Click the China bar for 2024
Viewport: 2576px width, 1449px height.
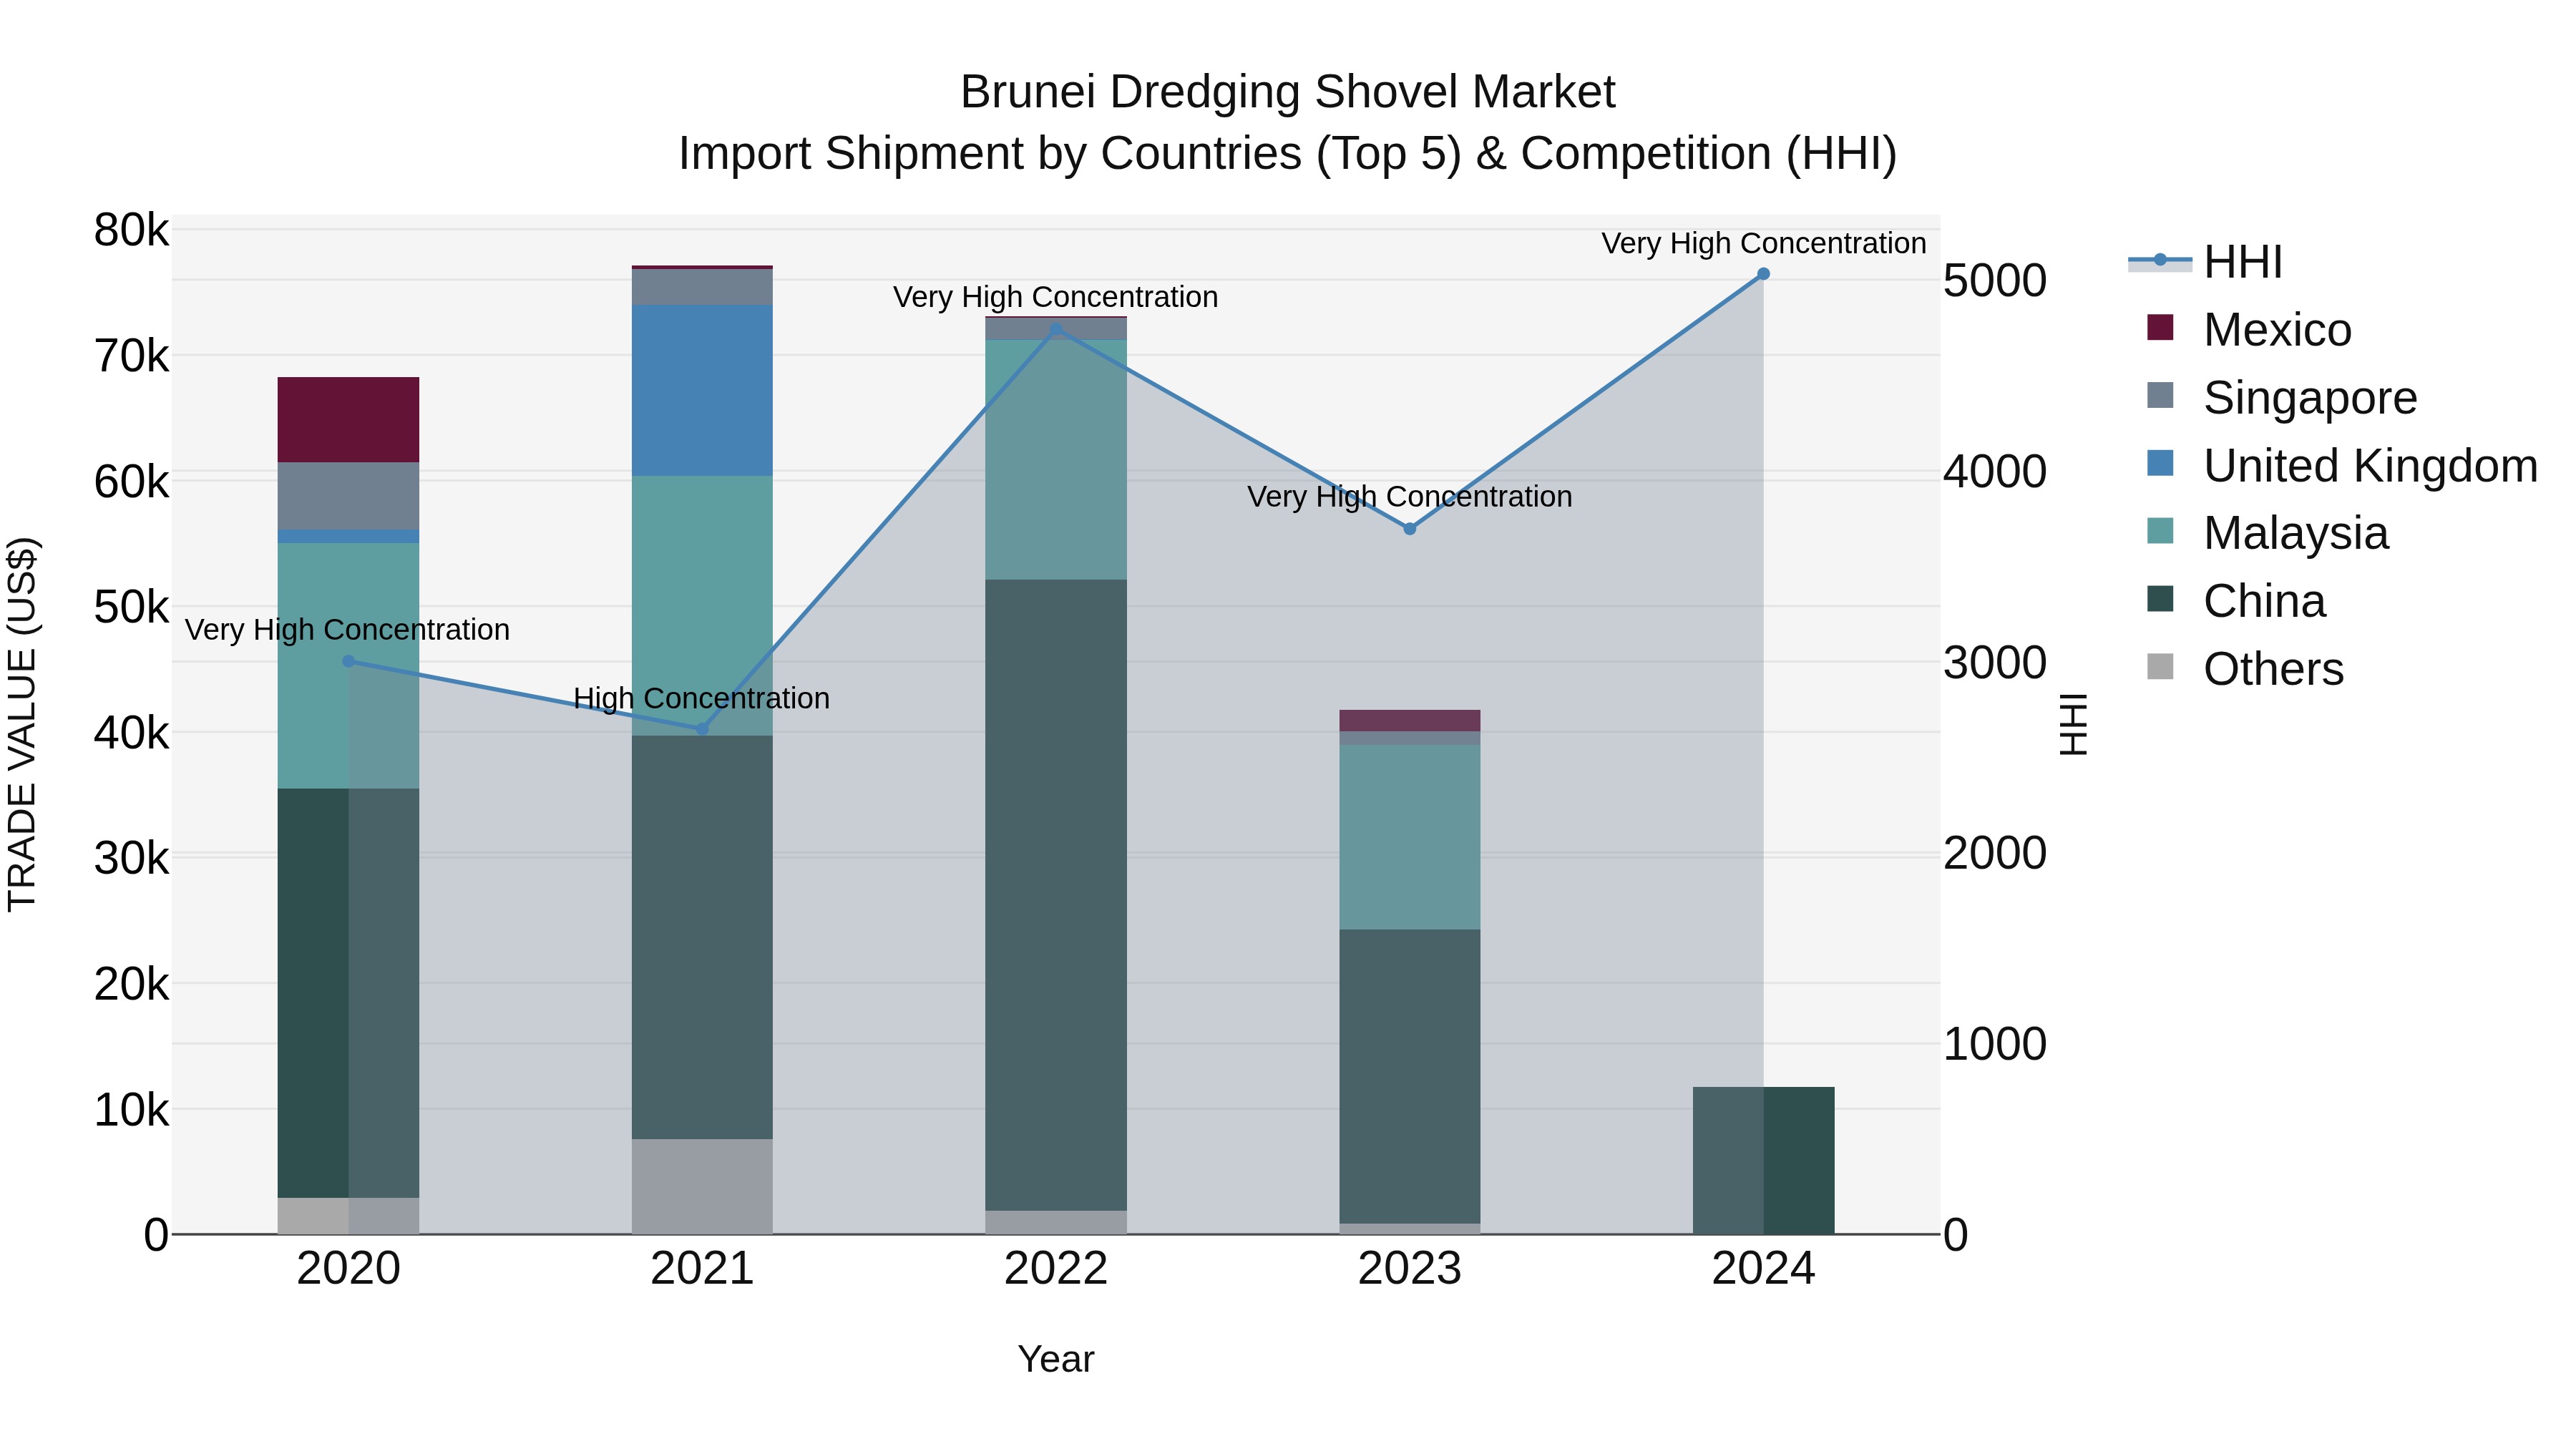tap(1764, 1161)
